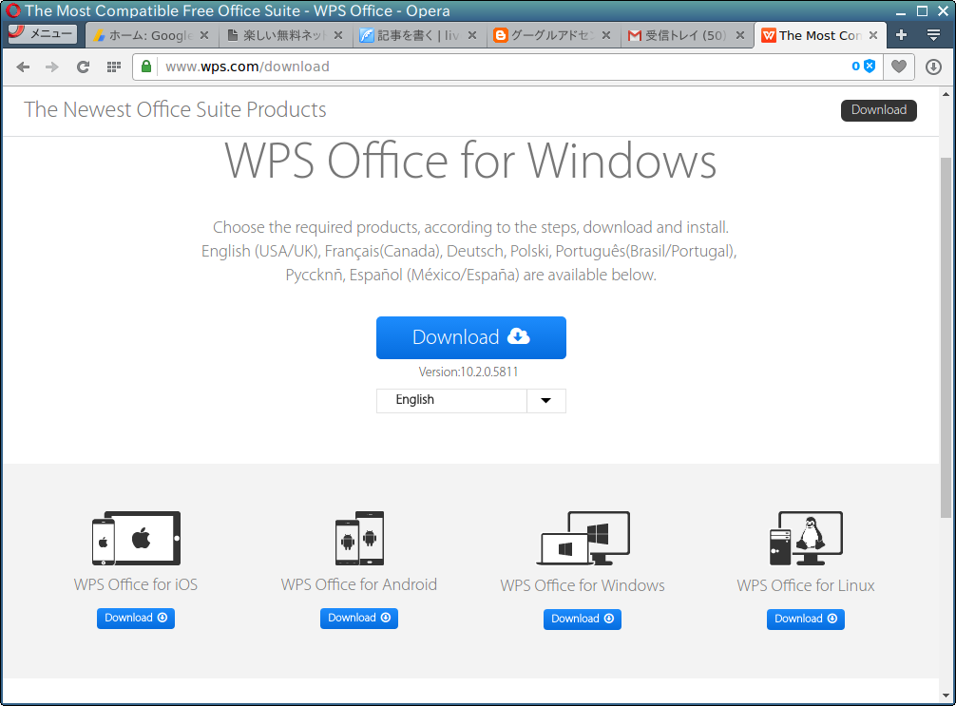Click the scrollbar up arrow

(x=946, y=94)
